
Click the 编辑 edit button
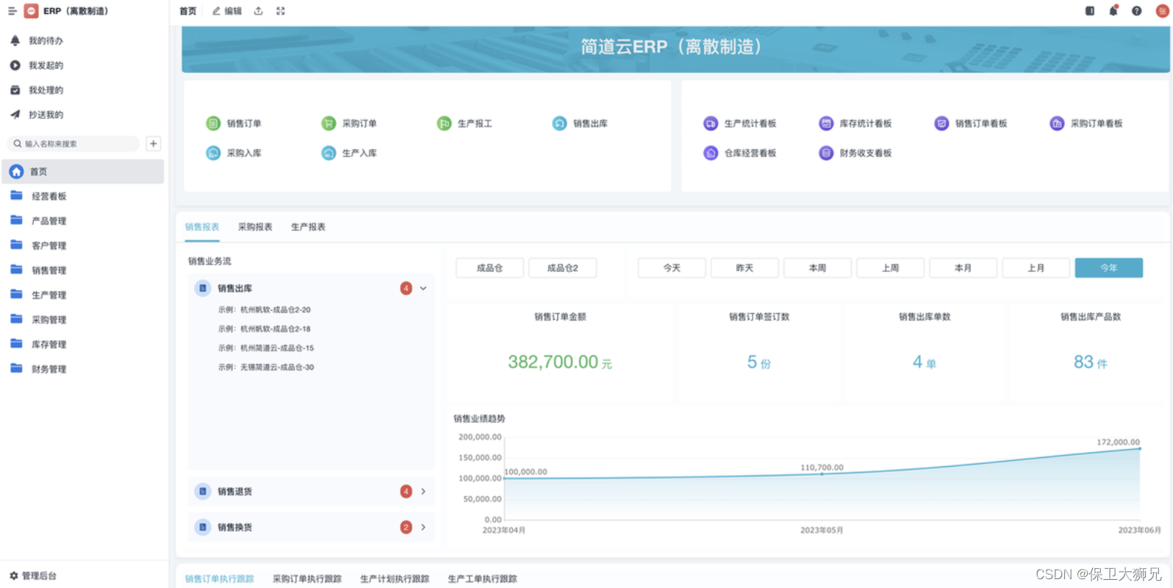227,11
